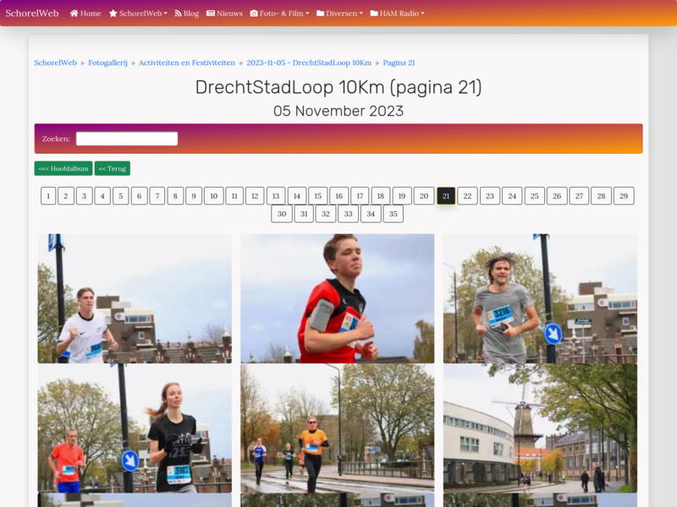Open the SchorelWeb brand logo link
The width and height of the screenshot is (677, 507).
coord(32,13)
